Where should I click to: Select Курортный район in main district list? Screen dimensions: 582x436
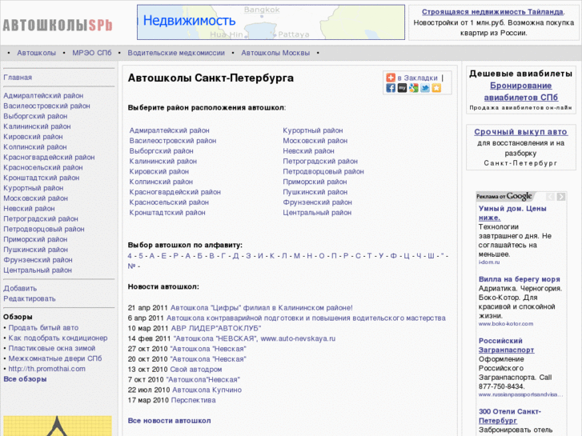[313, 130]
